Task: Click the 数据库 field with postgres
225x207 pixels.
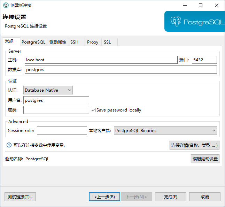Action: pos(121,70)
